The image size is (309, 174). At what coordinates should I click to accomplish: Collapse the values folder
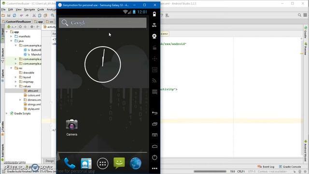pos(16,86)
